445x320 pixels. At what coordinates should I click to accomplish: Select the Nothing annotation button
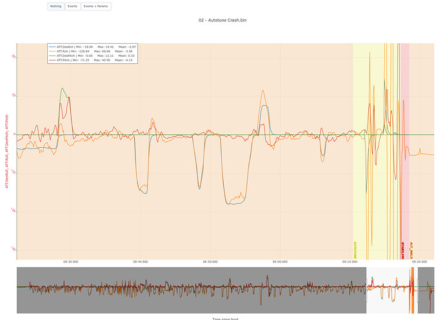click(56, 6)
